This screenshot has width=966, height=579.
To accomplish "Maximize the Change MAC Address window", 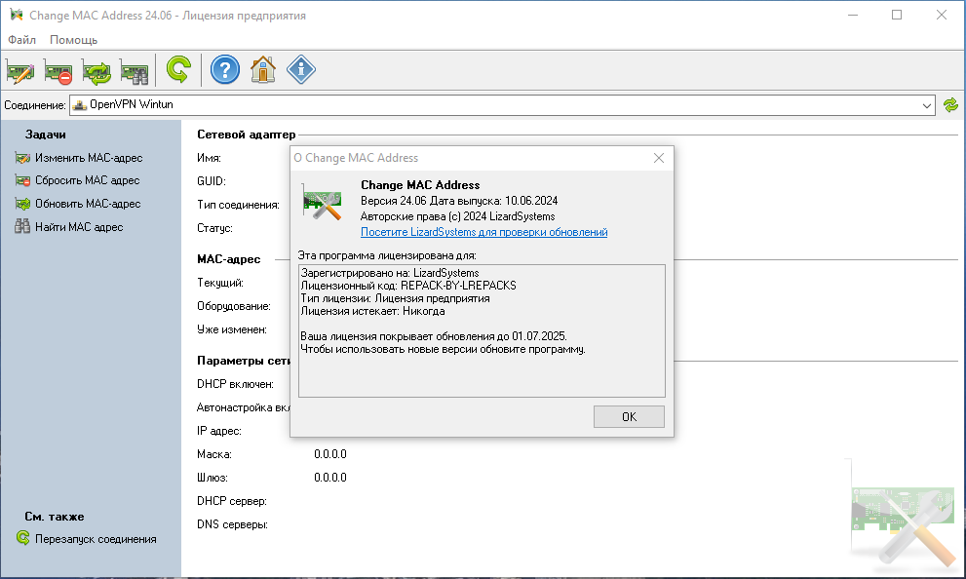I will click(897, 15).
